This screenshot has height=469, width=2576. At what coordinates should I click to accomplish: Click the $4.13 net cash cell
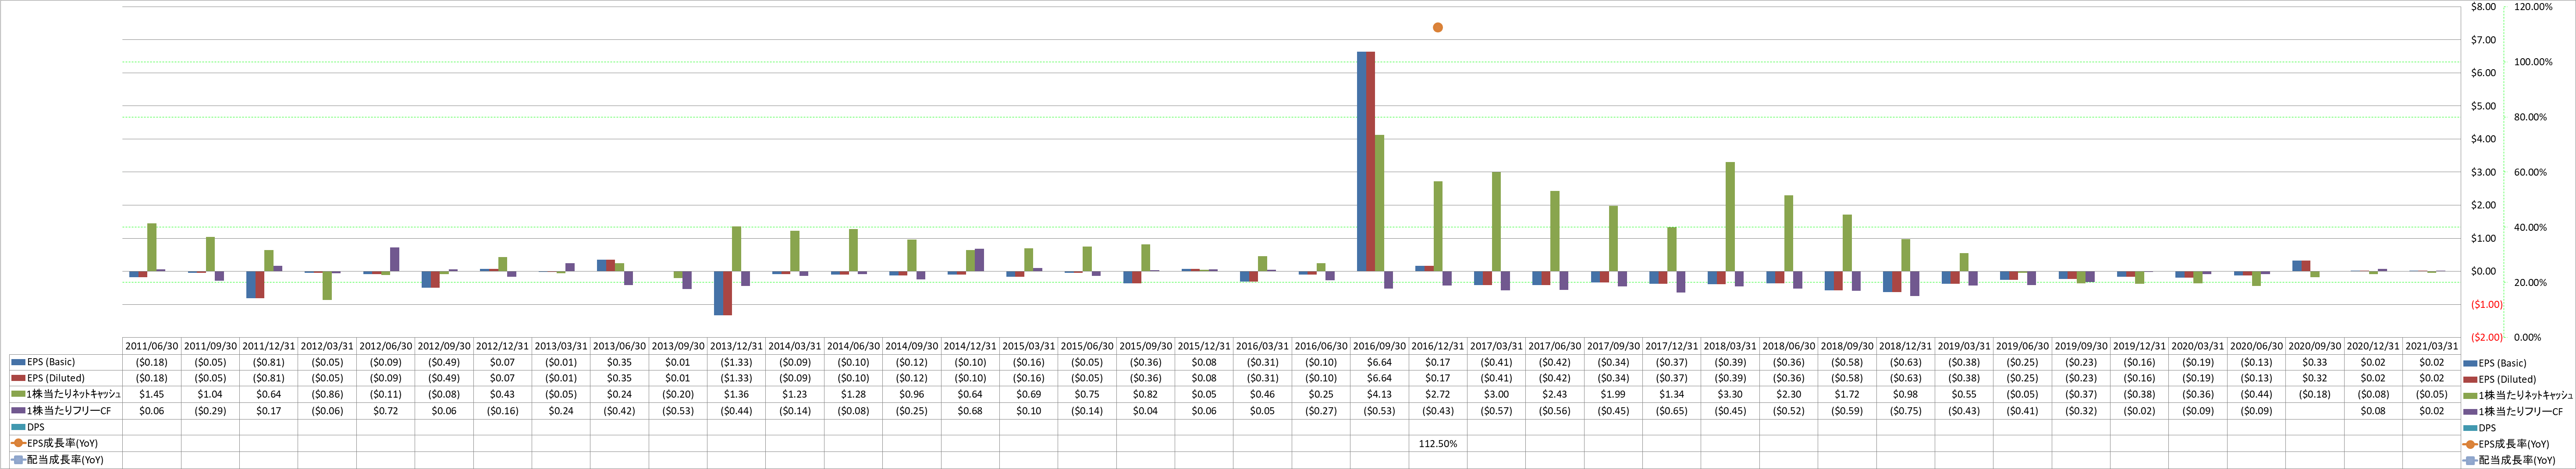coord(1379,395)
